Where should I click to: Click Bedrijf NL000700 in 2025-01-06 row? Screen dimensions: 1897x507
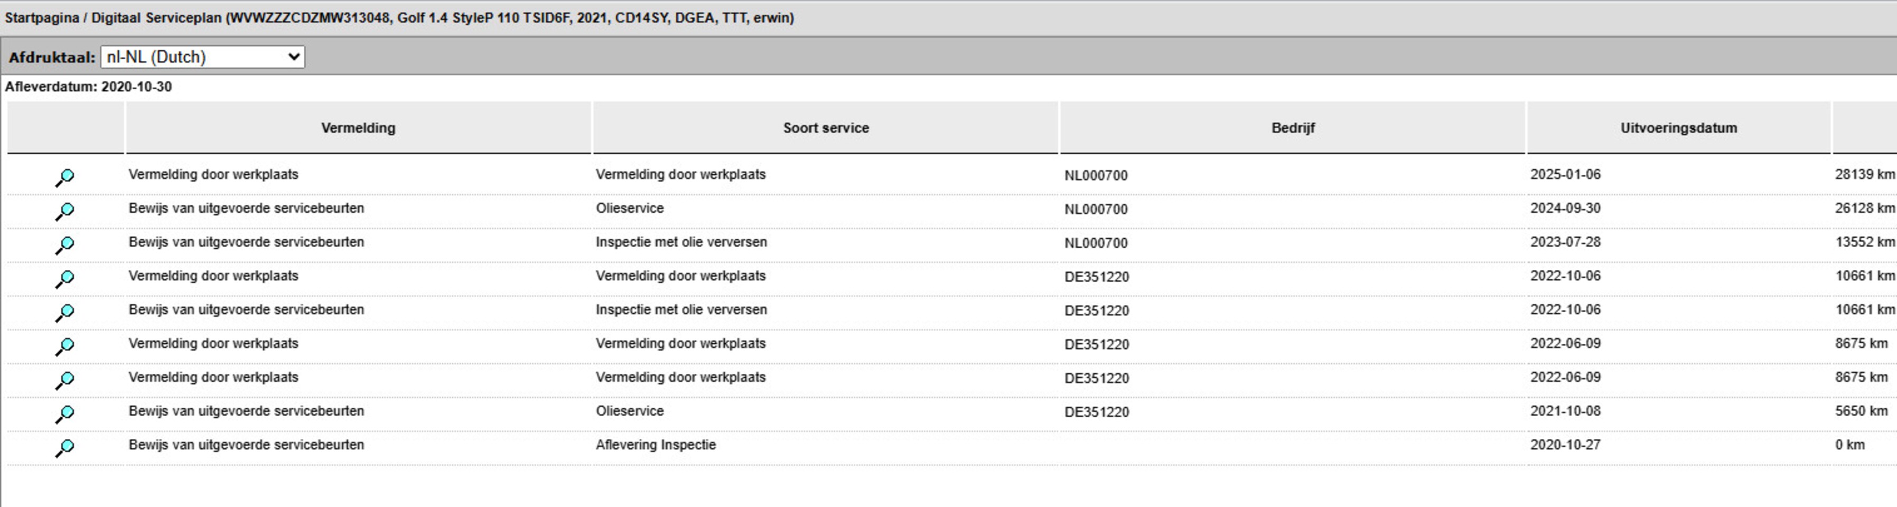coord(1096,175)
